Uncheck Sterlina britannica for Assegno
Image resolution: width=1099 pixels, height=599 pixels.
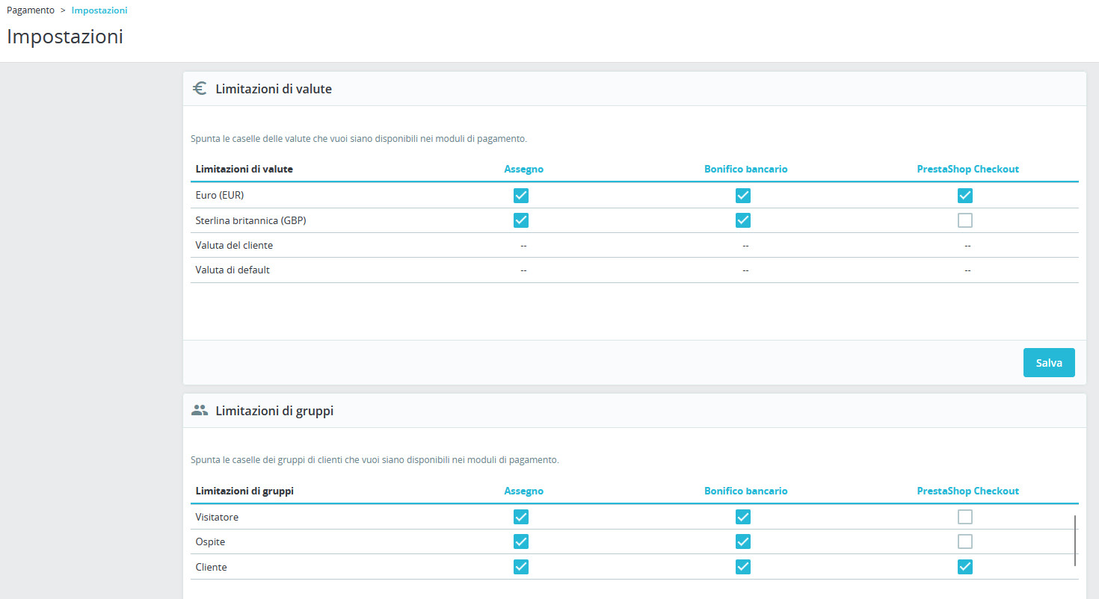[x=521, y=220]
